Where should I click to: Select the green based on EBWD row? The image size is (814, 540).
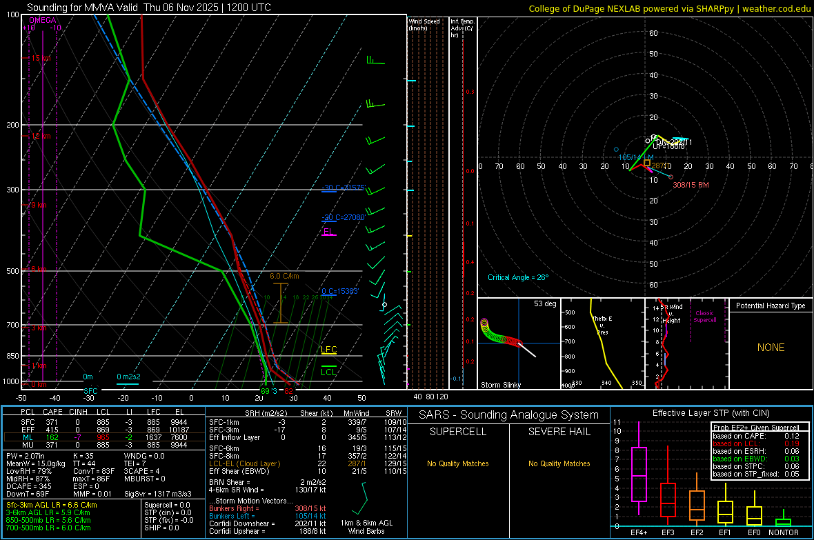click(756, 459)
